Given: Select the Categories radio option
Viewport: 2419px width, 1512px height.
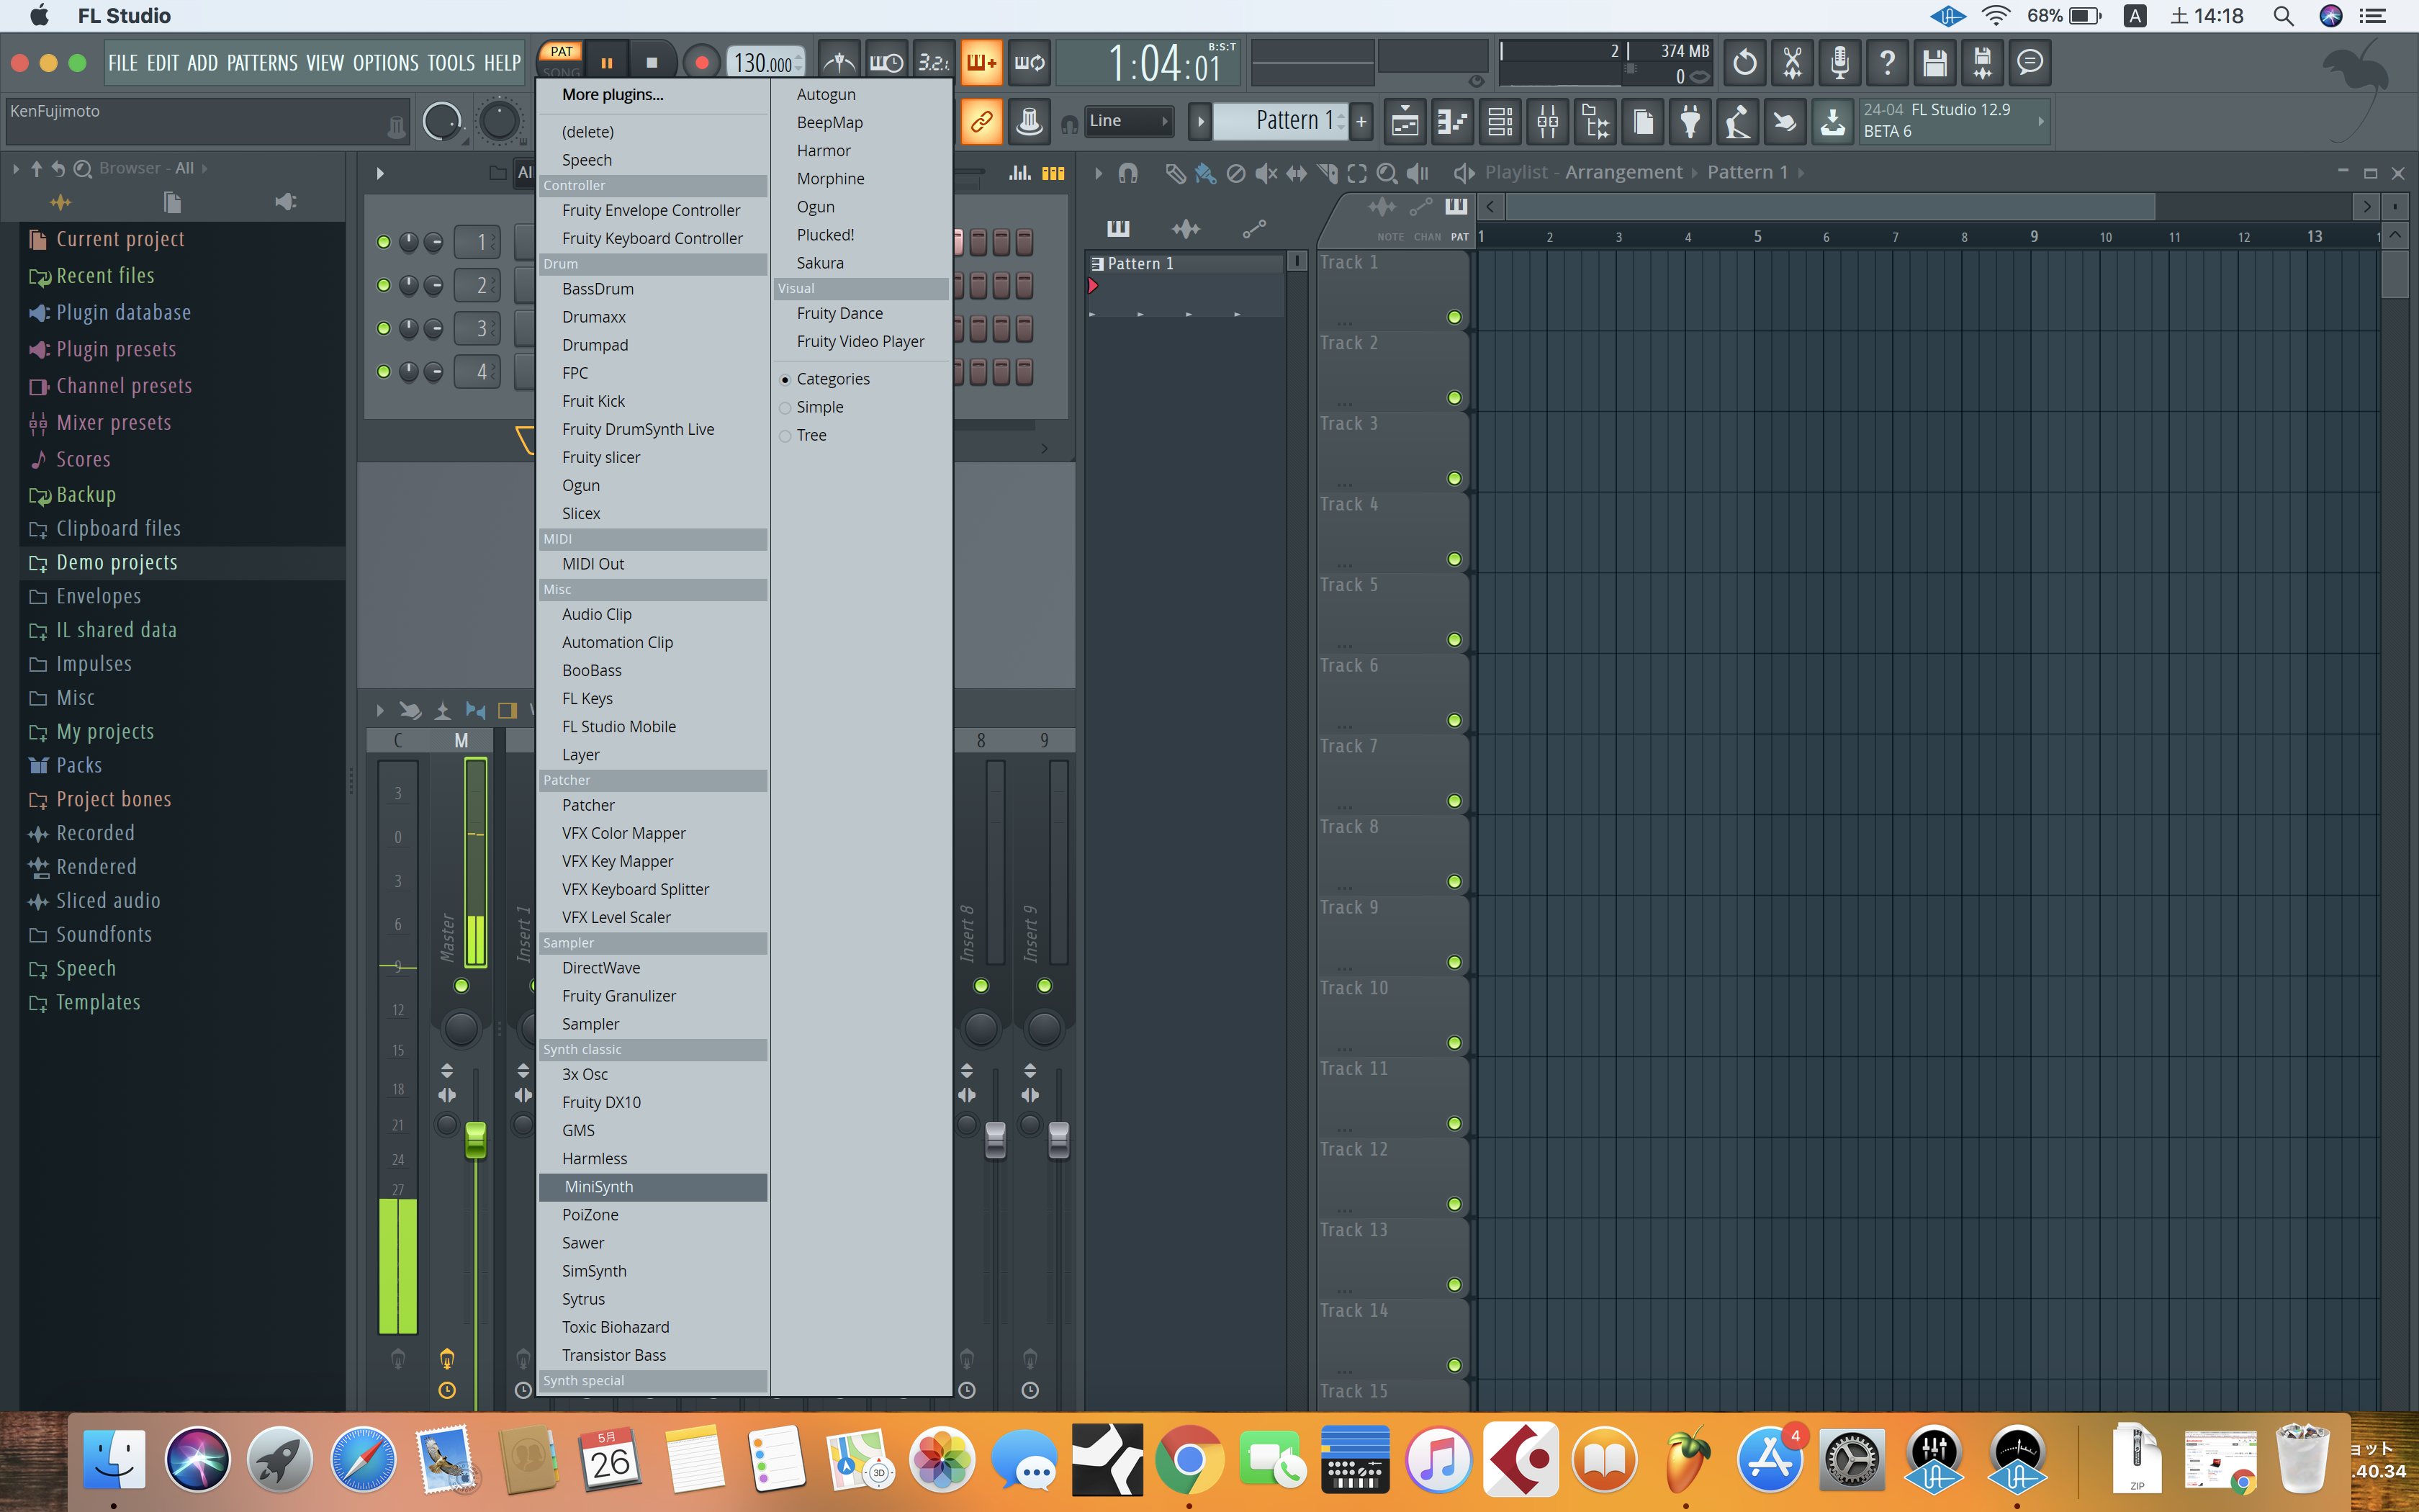Looking at the screenshot, I should click(785, 380).
